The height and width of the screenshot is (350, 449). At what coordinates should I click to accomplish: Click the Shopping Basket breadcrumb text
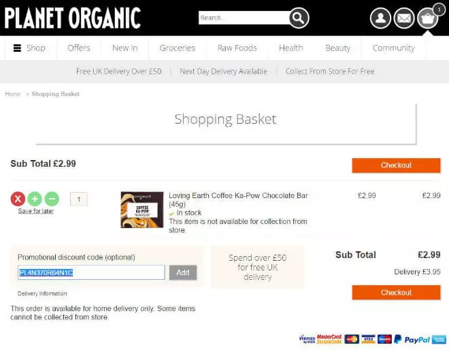[x=55, y=94]
